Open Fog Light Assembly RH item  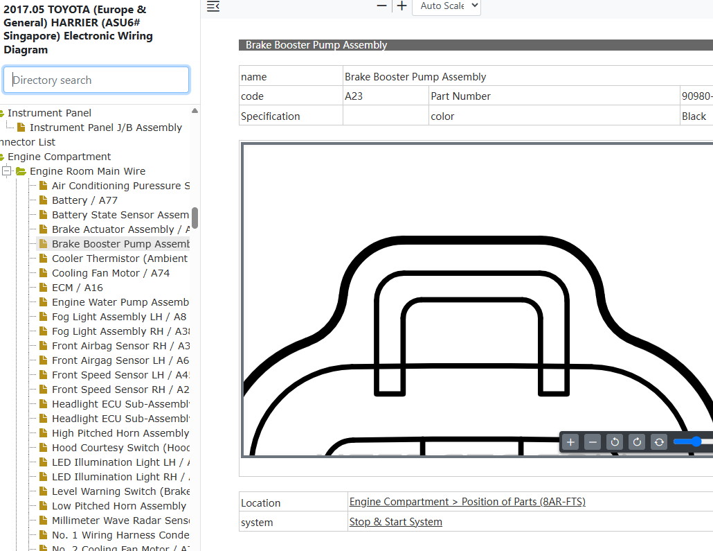point(120,331)
